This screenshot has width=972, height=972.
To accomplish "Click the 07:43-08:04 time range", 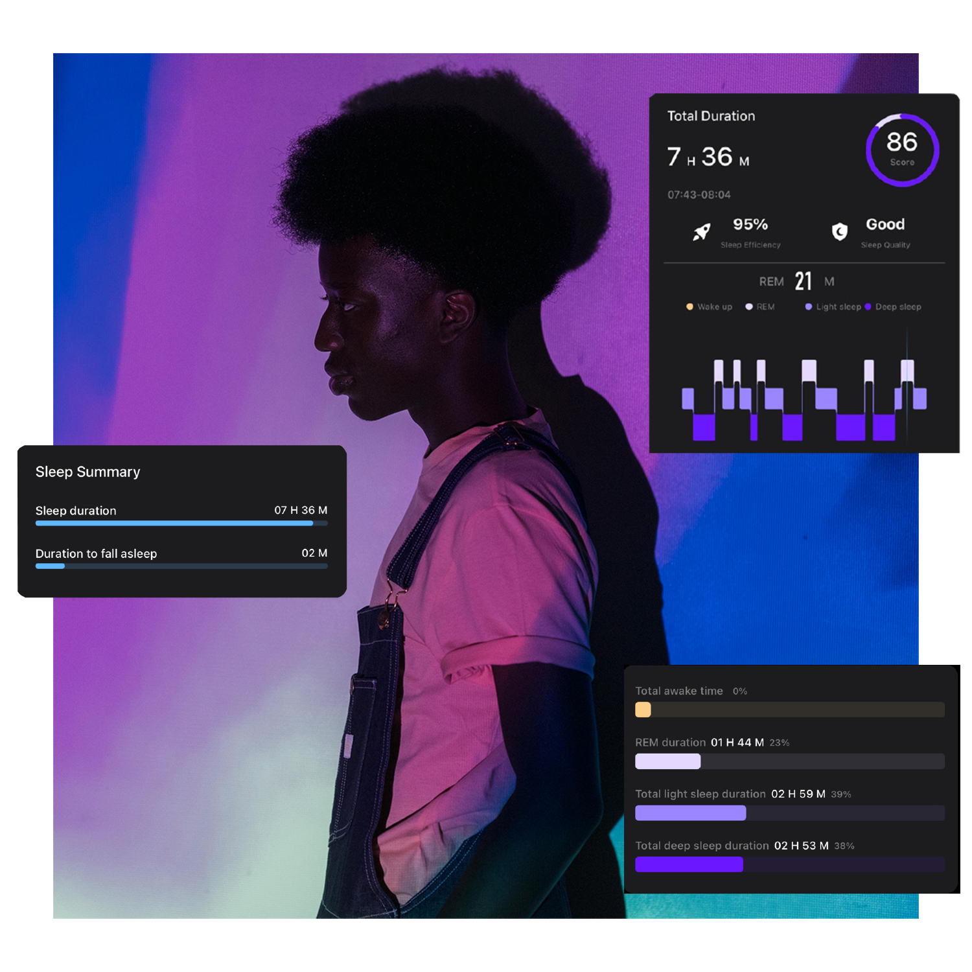I will (x=699, y=194).
